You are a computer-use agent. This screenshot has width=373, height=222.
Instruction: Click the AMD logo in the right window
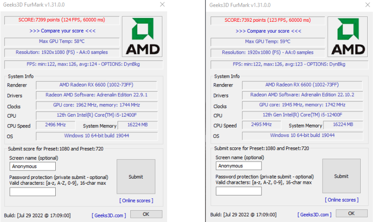pos(348,37)
